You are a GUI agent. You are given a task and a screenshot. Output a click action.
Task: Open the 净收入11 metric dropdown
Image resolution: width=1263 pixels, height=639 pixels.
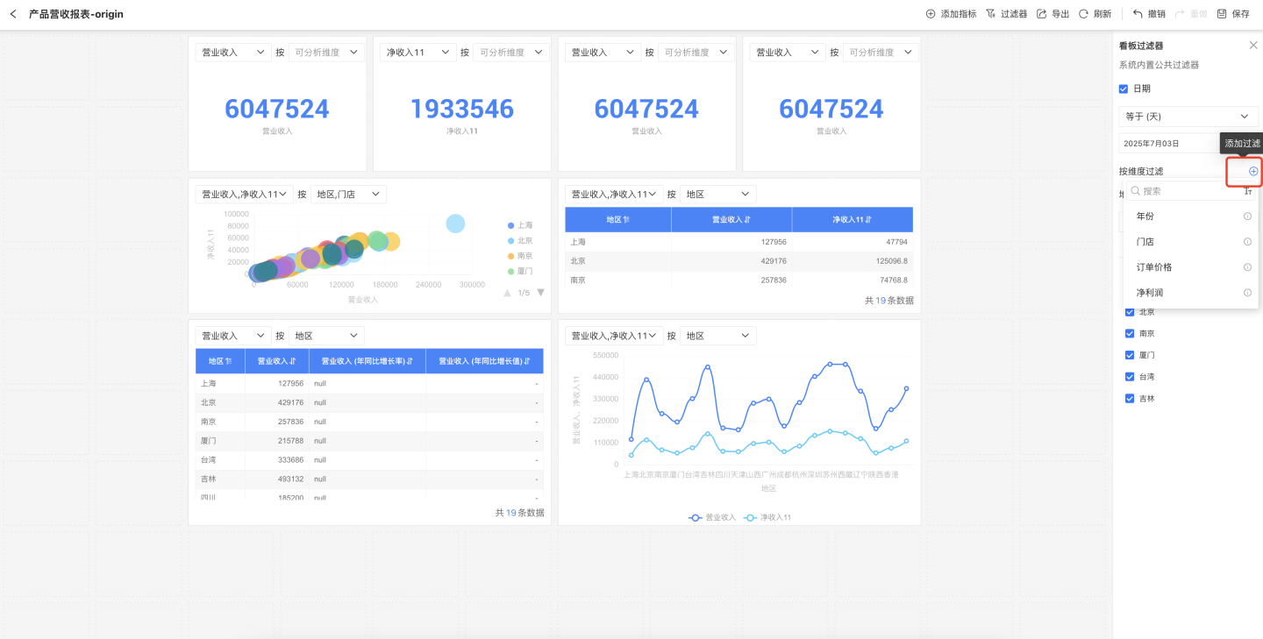417,53
